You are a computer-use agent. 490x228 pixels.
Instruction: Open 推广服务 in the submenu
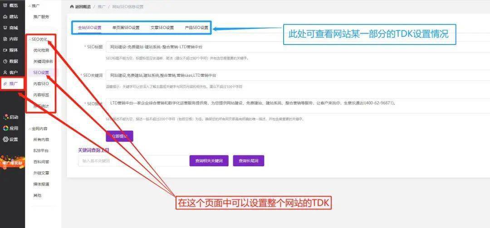(41, 17)
